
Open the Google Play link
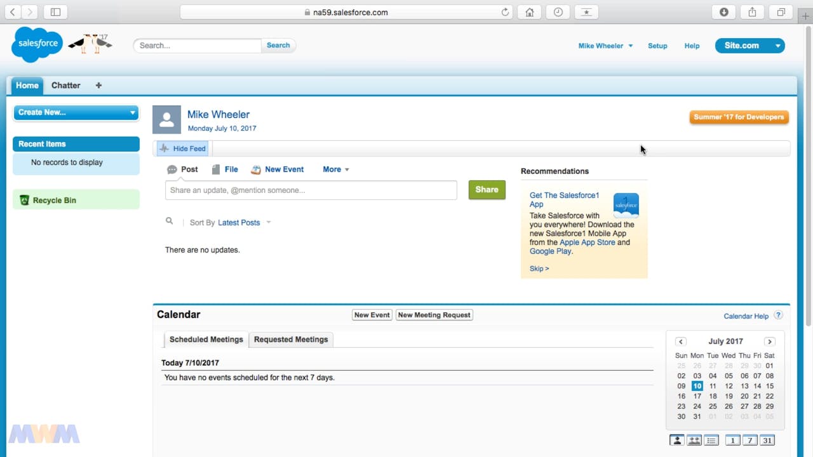(x=550, y=251)
